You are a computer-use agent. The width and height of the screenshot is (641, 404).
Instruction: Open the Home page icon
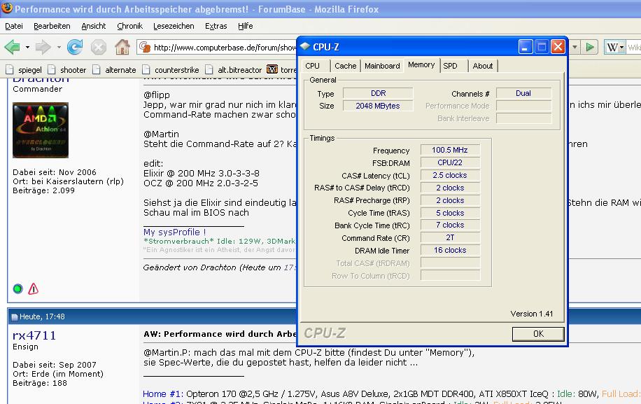tap(122, 48)
